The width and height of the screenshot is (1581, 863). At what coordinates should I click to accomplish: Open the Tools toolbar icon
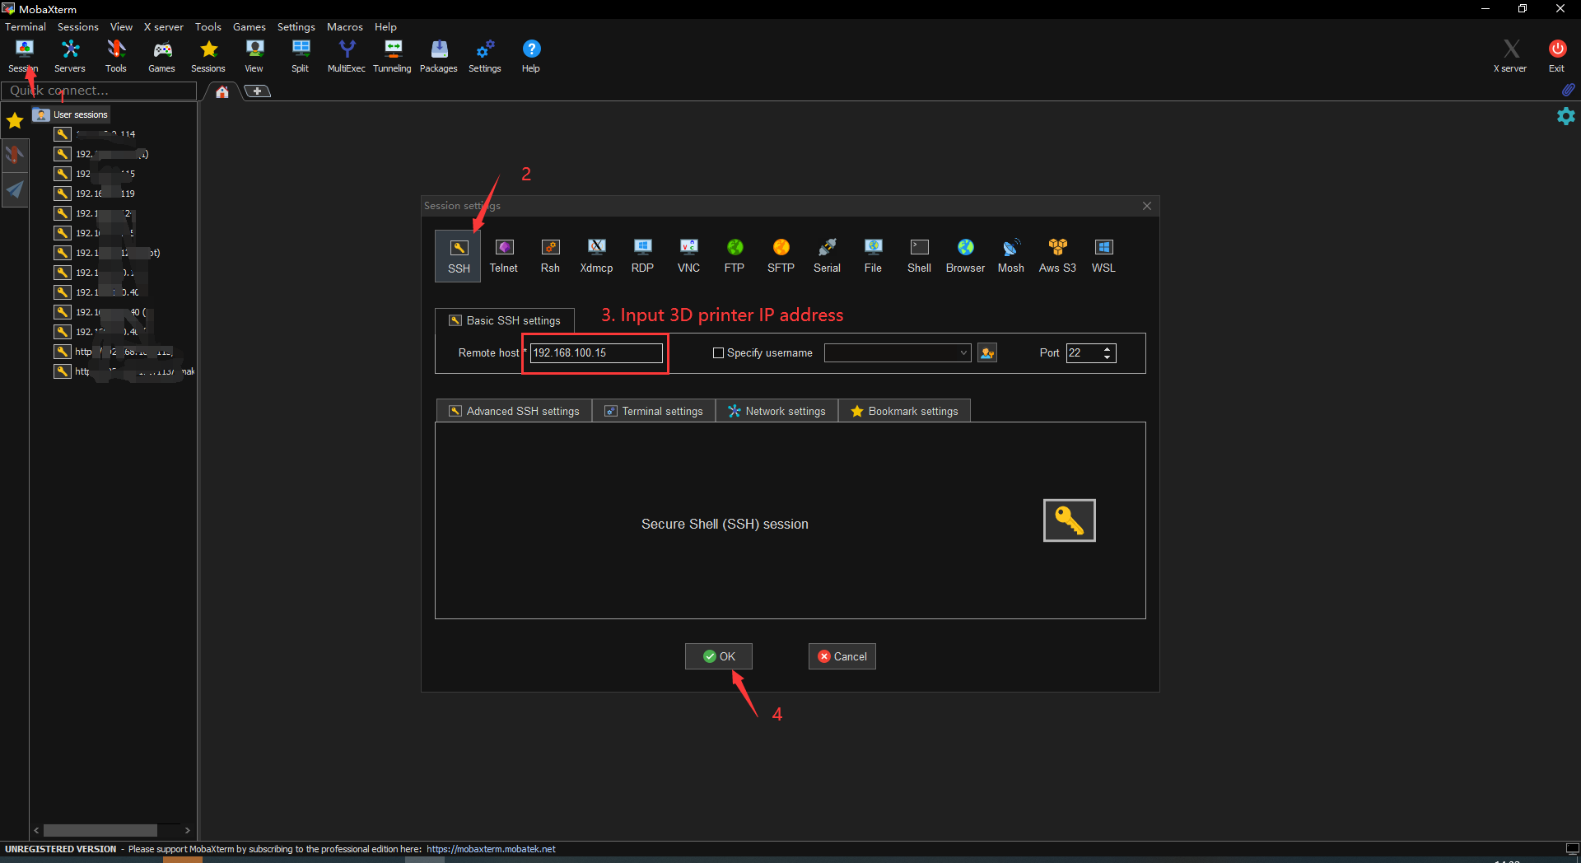[x=116, y=56]
